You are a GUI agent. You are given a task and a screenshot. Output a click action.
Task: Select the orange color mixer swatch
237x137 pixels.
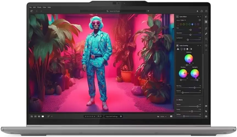click(181, 24)
